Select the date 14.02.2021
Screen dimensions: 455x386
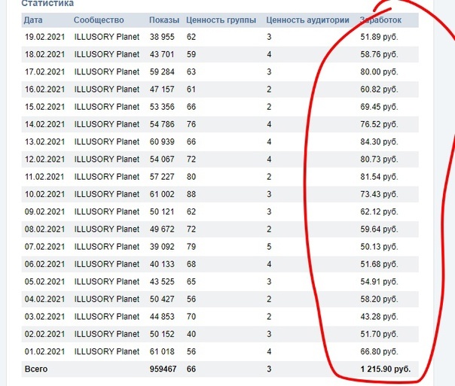click(44, 124)
